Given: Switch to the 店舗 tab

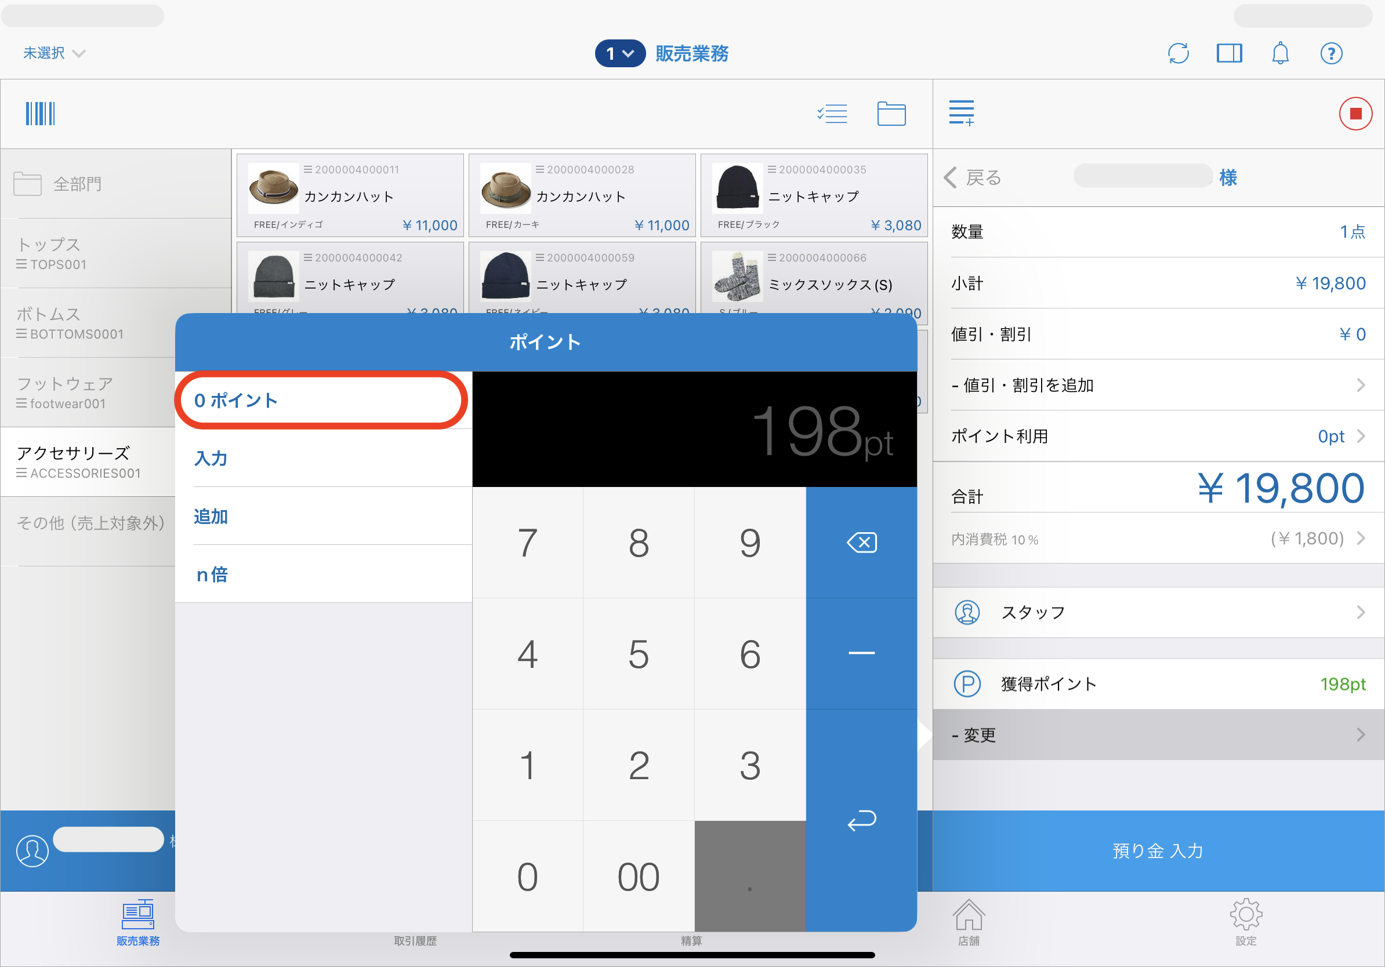Looking at the screenshot, I should click(968, 922).
